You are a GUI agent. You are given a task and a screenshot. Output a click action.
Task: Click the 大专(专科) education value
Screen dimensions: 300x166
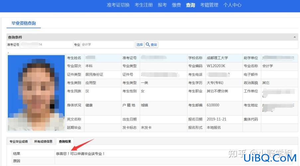point(215,83)
